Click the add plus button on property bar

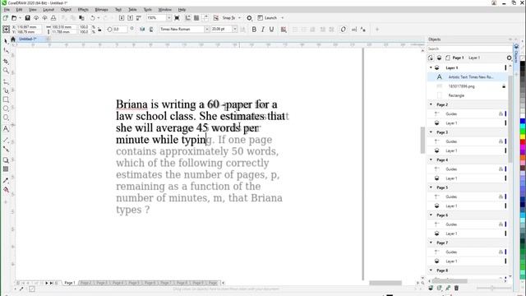[x=377, y=30]
